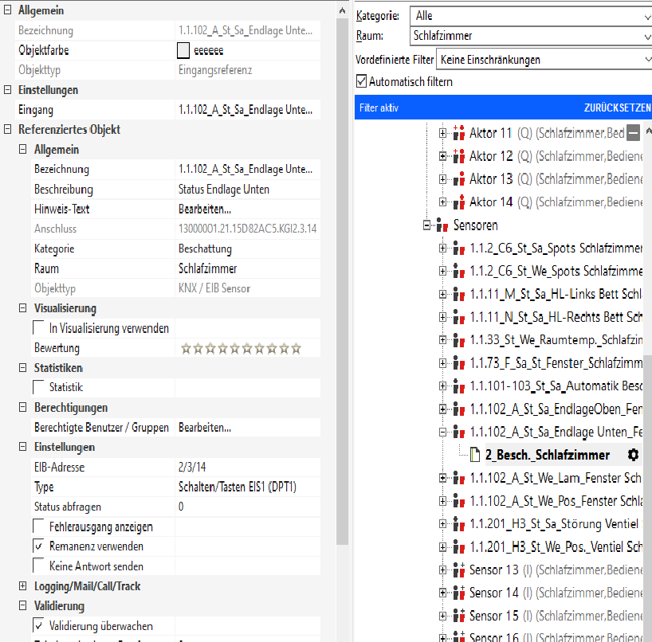Click the Aktor 14 actuator icon

[x=458, y=202]
